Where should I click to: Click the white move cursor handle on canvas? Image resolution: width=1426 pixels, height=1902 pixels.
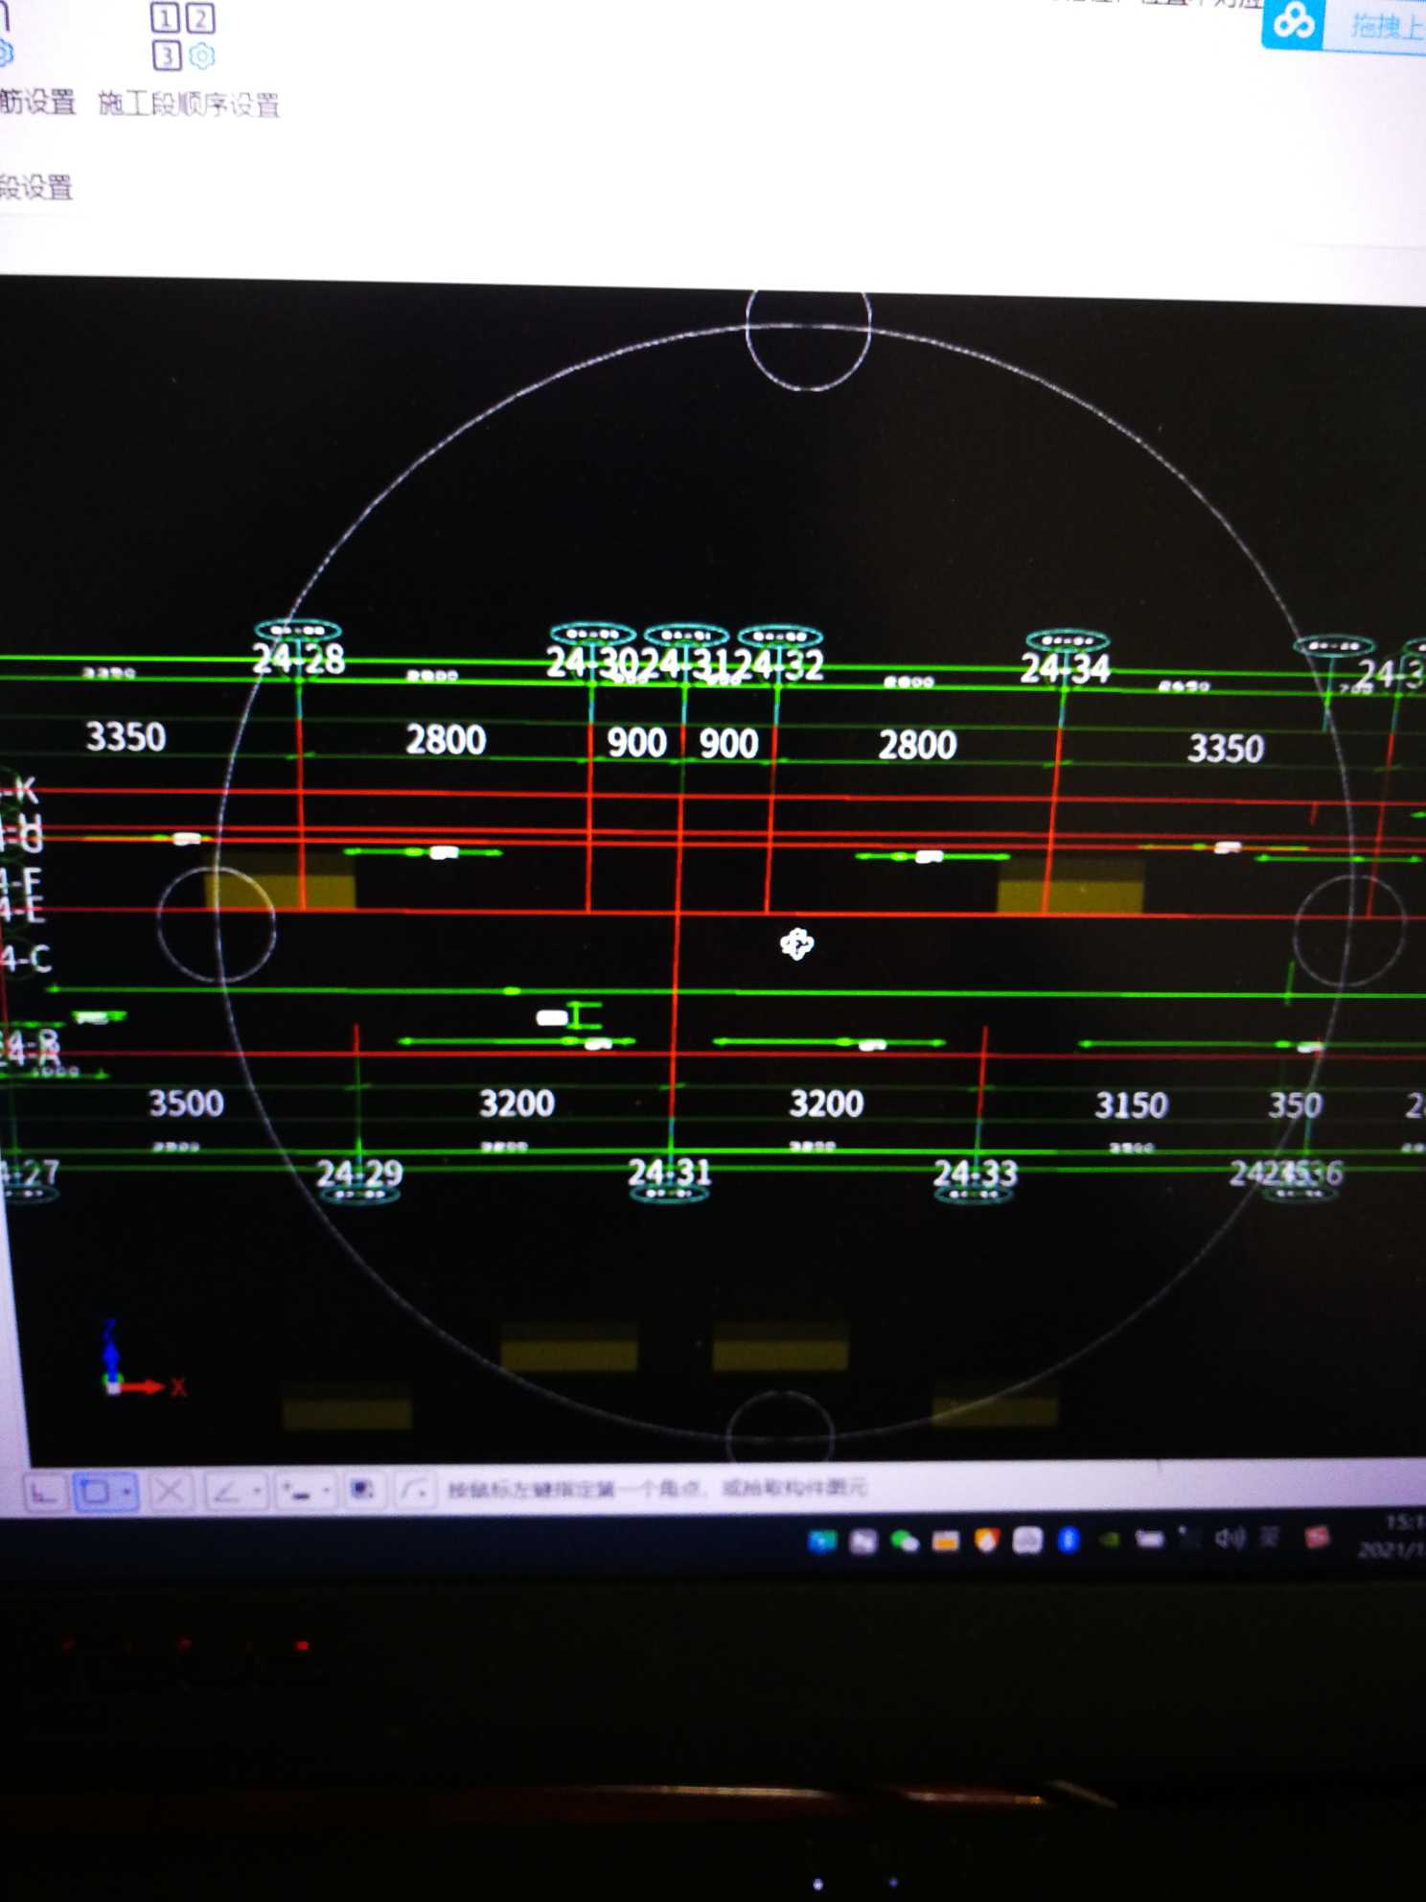click(796, 944)
